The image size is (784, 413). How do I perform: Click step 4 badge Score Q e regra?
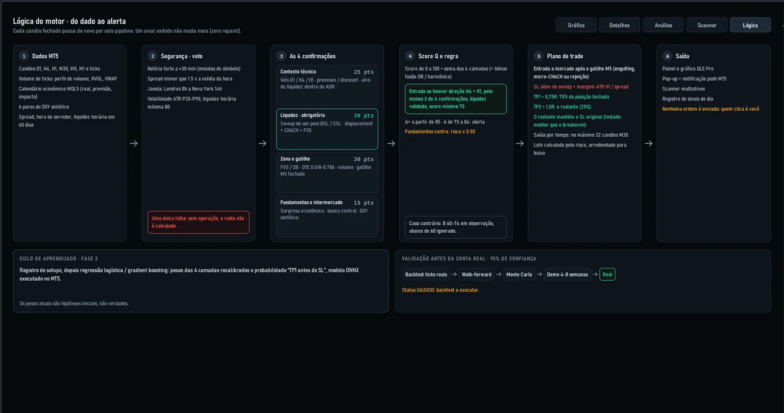click(x=410, y=56)
